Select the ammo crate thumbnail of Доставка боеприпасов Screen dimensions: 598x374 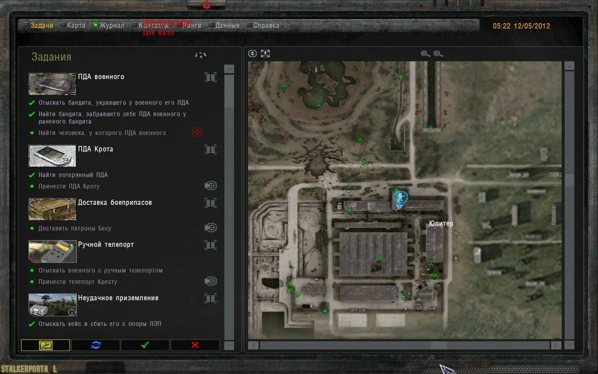click(52, 209)
